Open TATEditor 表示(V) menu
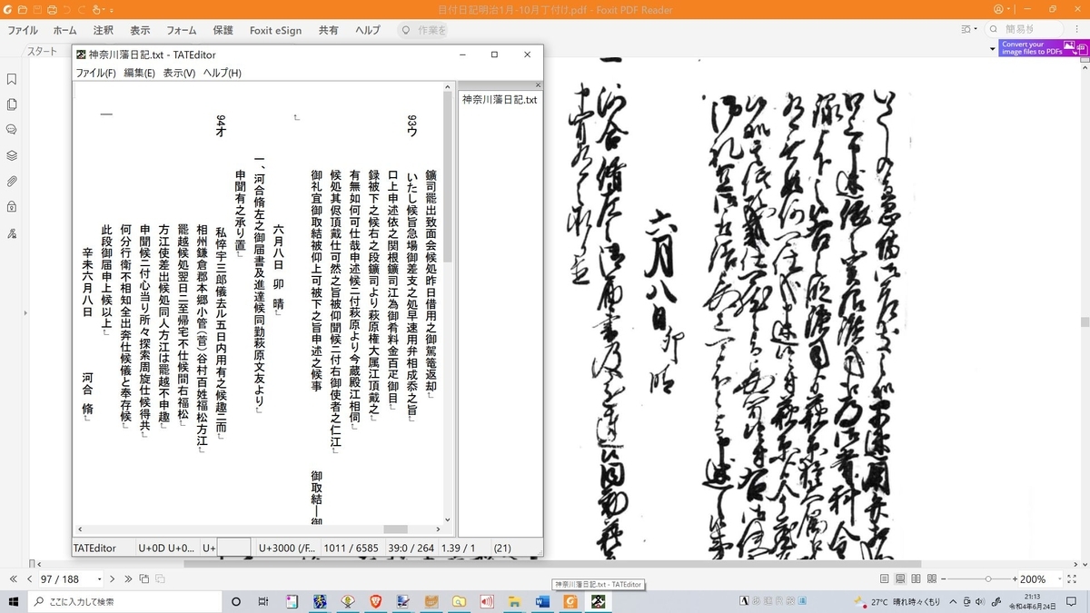Viewport: 1090px width, 613px height. [x=179, y=73]
